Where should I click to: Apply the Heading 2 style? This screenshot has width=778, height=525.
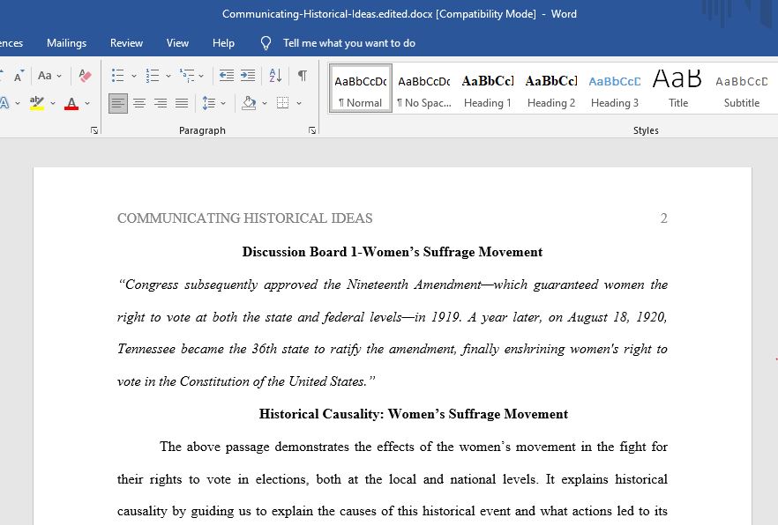coord(551,88)
